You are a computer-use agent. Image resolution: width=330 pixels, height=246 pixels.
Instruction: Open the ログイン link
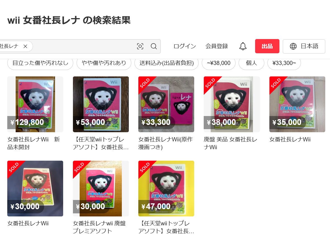[185, 46]
